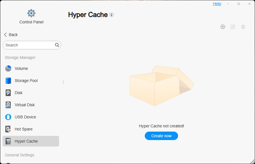Image resolution: width=255 pixels, height=164 pixels.
Task: Click the search magnifier icon
Action: pyautogui.click(x=57, y=45)
